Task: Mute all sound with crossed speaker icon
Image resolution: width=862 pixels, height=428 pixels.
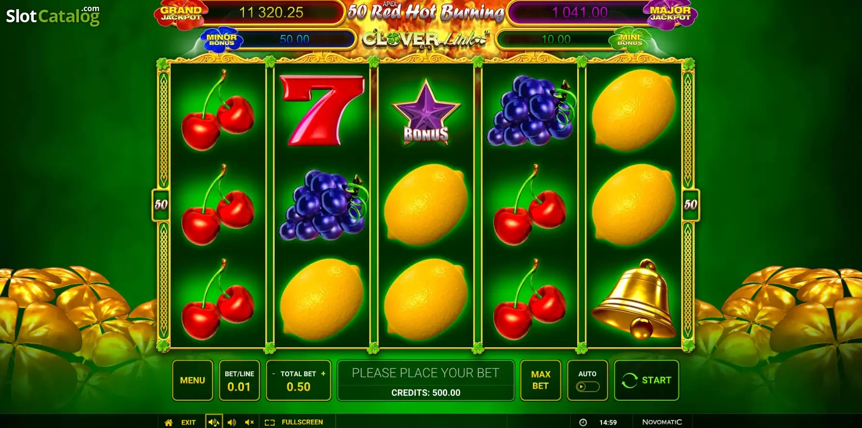Action: (x=249, y=422)
